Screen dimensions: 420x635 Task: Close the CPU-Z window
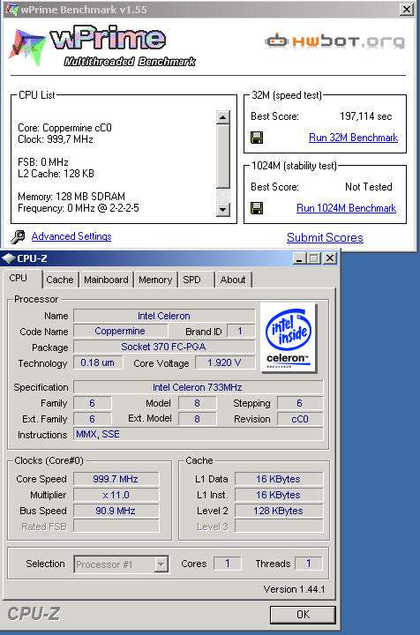330,258
